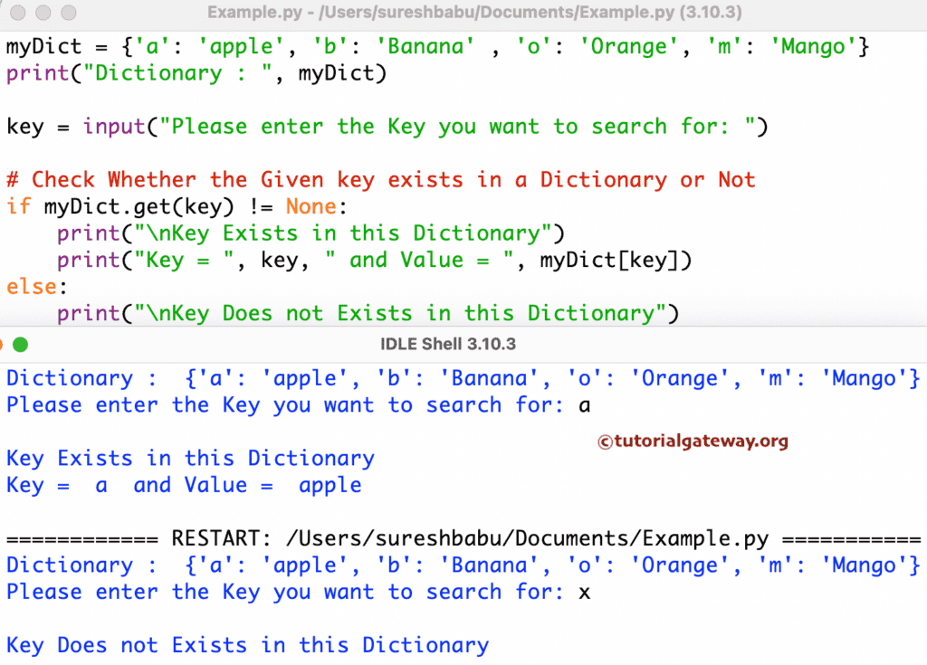Click the first gray traffic-light circle in editor titlebar

tap(16, 13)
